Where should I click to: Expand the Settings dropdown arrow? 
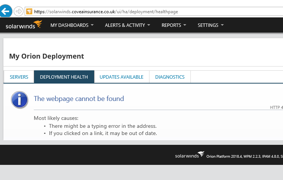(x=222, y=25)
